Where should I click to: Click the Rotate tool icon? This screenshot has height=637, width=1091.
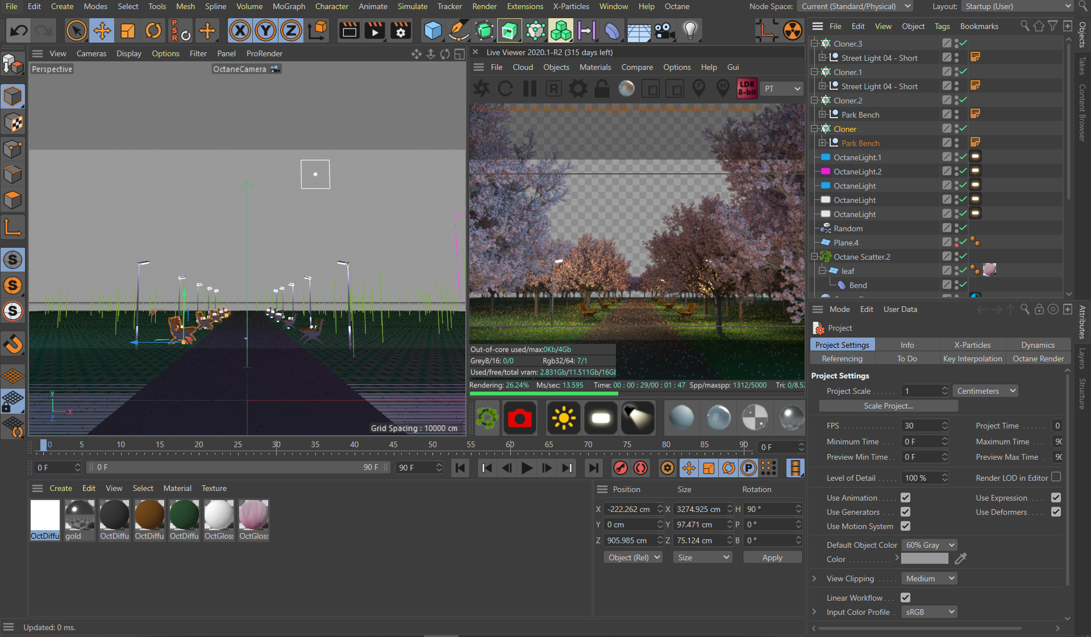(x=153, y=31)
